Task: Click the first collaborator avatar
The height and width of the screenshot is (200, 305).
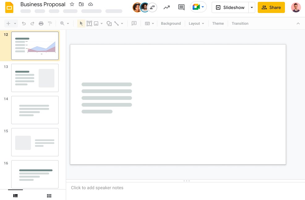Action: pos(137,8)
